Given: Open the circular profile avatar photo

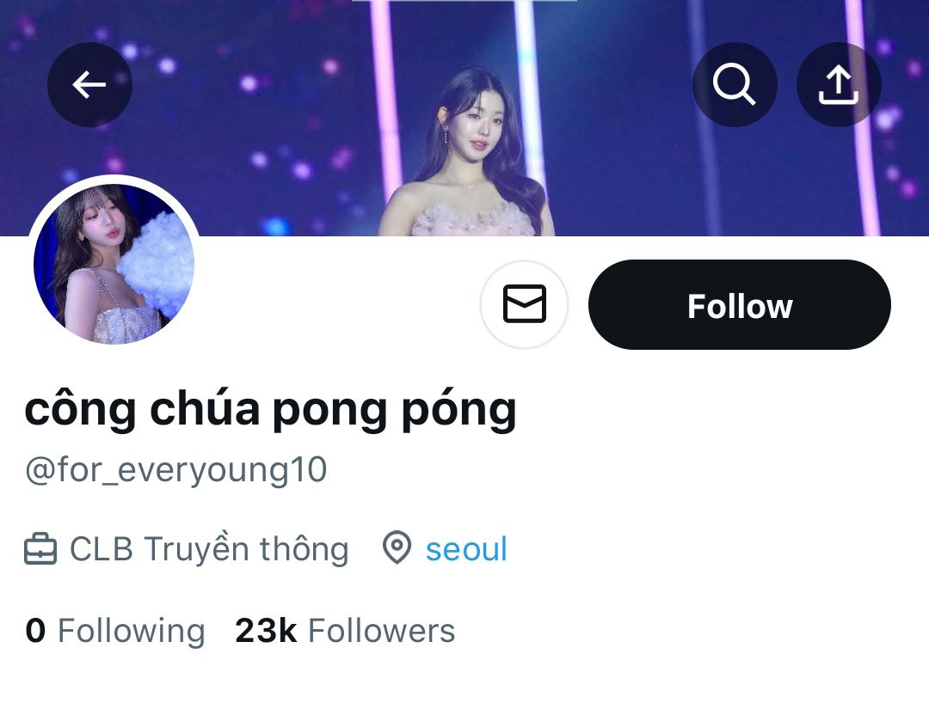Looking at the screenshot, I should (x=114, y=263).
